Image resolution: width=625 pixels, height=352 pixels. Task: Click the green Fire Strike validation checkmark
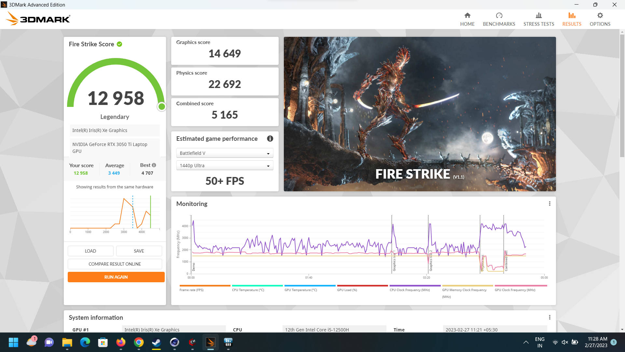coord(119,44)
